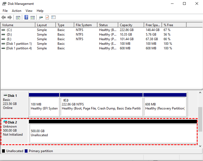Click the Refresh/connect disk toolbar icon
203x161 pixels.
coord(41,18)
